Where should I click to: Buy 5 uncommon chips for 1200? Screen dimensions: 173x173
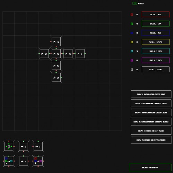151,122
